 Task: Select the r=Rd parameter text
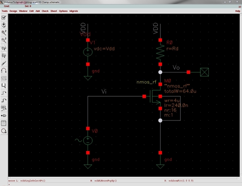click(172, 48)
